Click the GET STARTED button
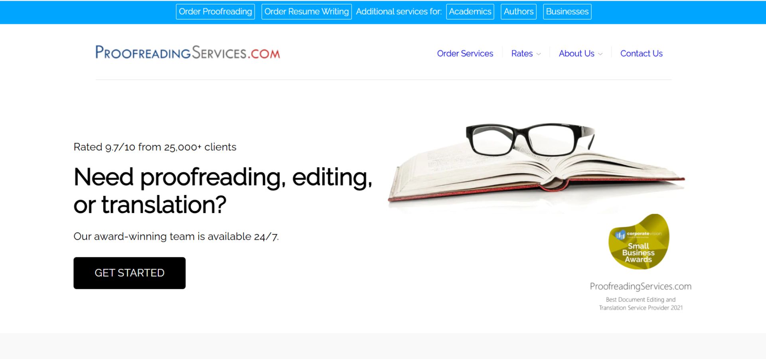This screenshot has height=359, width=766. pos(130,273)
